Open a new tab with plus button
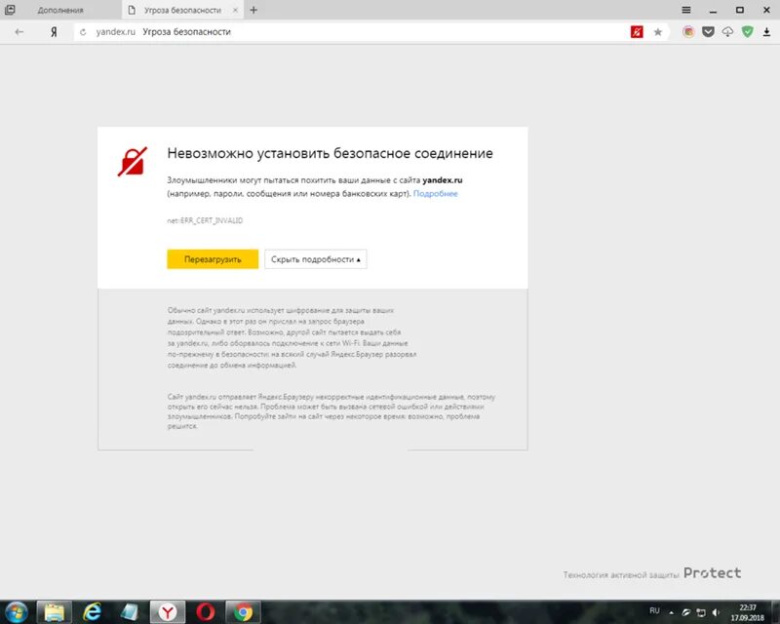 253,10
